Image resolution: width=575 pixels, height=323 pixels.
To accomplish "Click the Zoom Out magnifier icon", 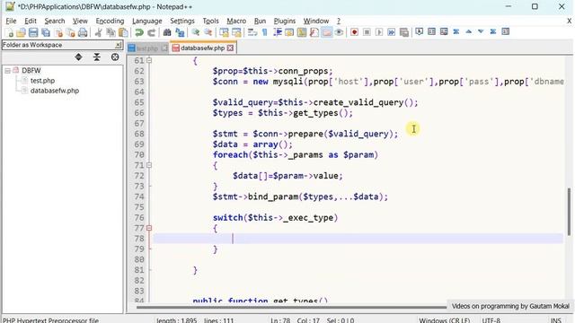I will pyautogui.click(x=208, y=32).
